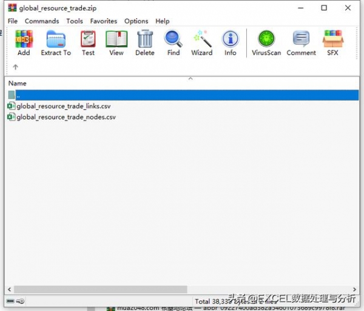This screenshot has width=364, height=311.
Task: Open the View file tool
Action: pos(116,42)
